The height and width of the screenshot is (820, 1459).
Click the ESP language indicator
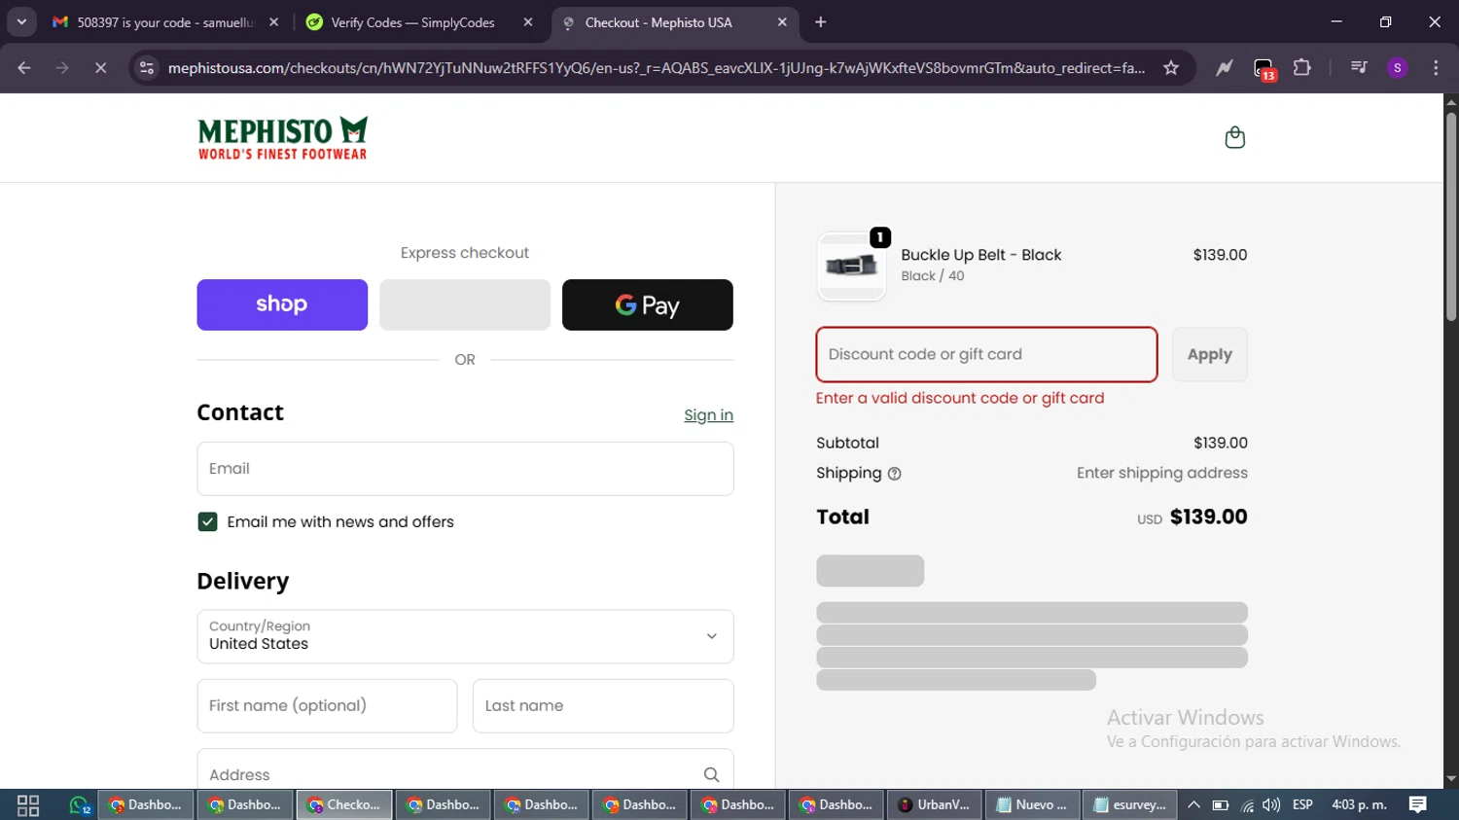pyautogui.click(x=1302, y=805)
